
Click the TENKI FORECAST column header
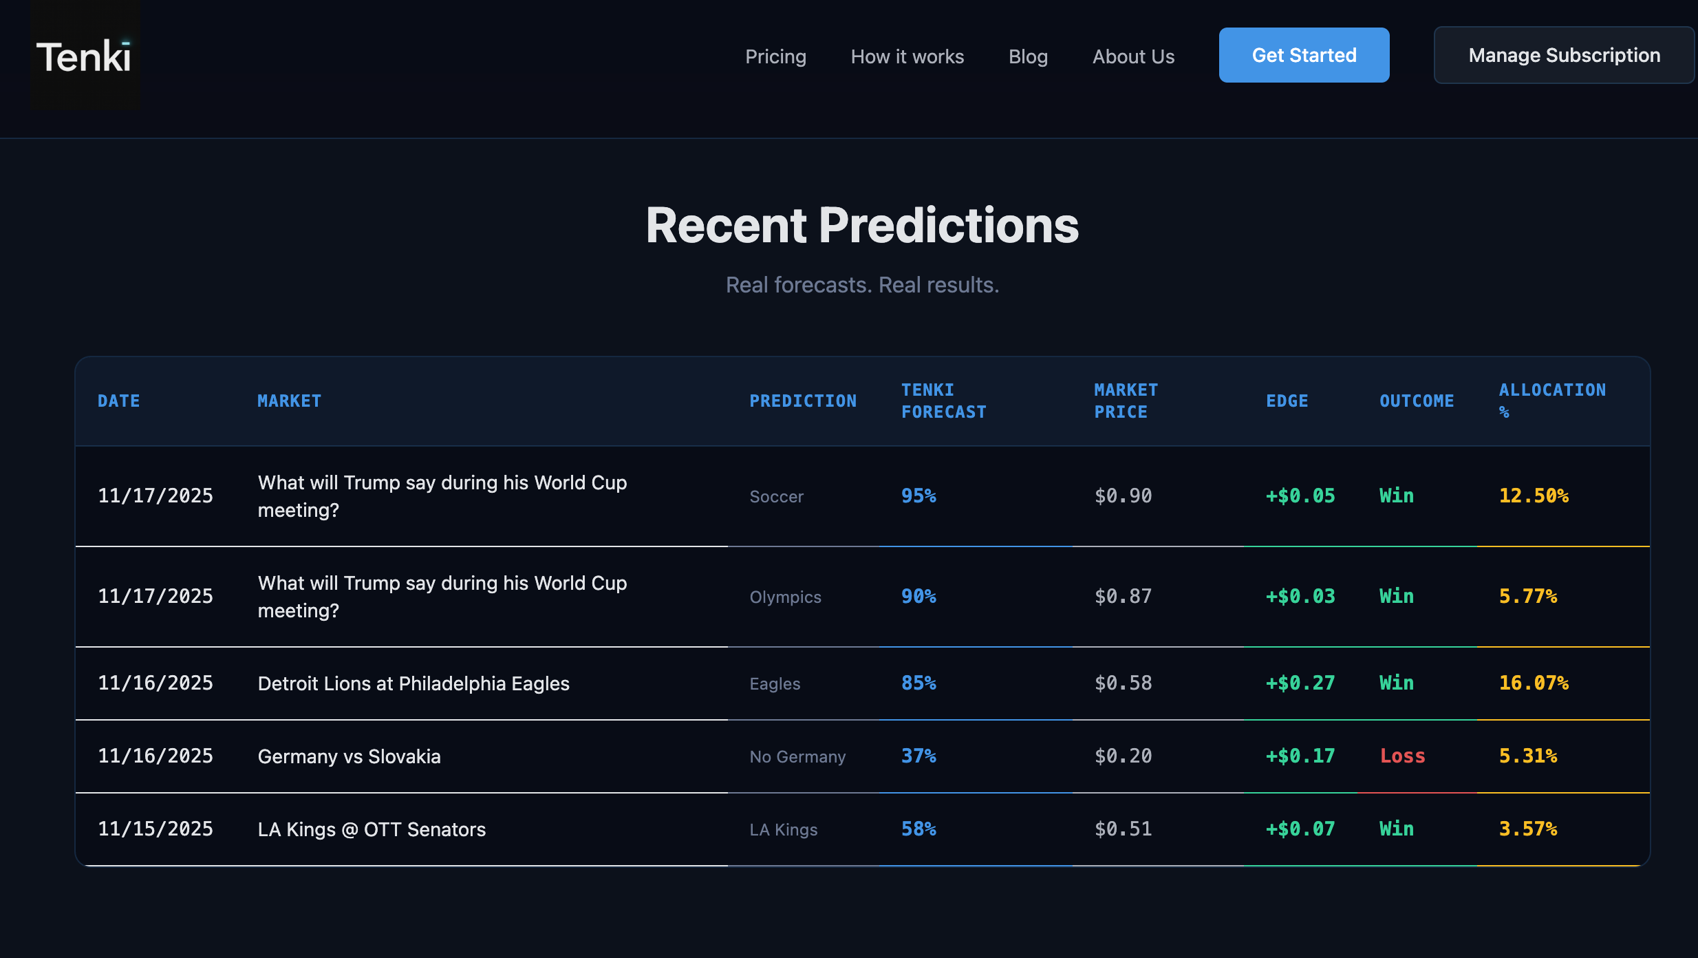coord(944,401)
